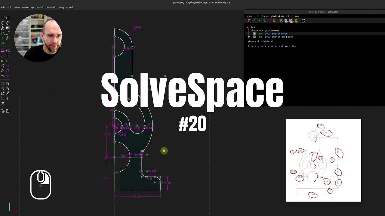Click the show all link
The height and width of the screenshot is (216, 385).
pos(253,41)
